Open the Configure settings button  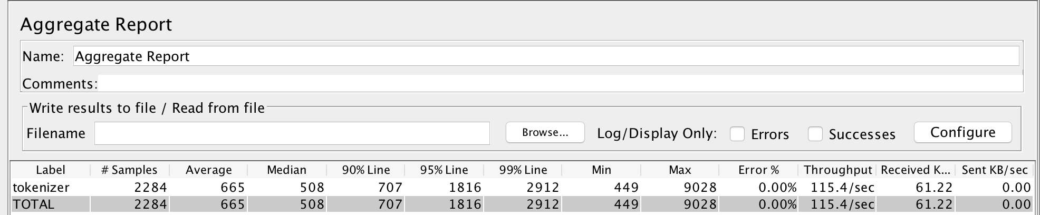pos(962,132)
